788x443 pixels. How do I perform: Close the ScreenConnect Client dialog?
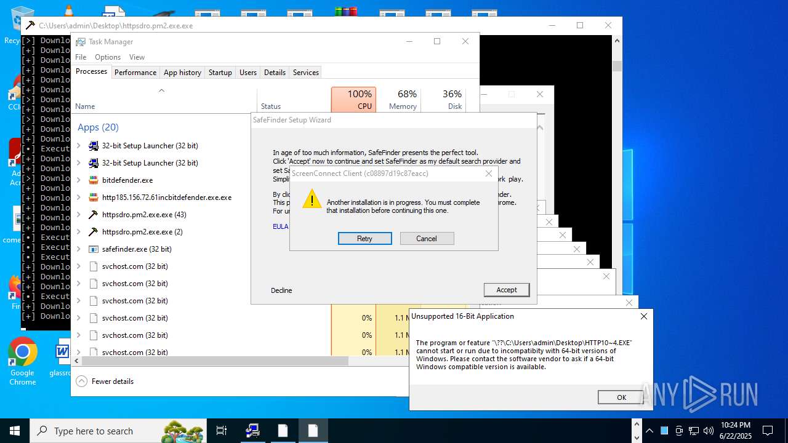tap(489, 174)
